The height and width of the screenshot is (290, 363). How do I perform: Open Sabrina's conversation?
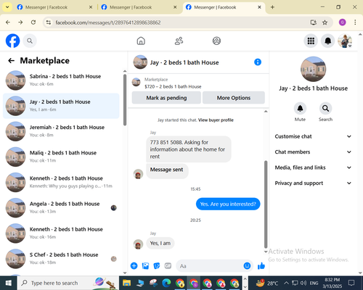click(x=61, y=80)
